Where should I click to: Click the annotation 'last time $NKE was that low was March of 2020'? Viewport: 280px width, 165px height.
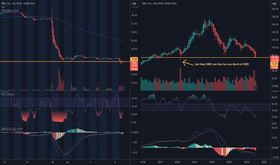222,64
